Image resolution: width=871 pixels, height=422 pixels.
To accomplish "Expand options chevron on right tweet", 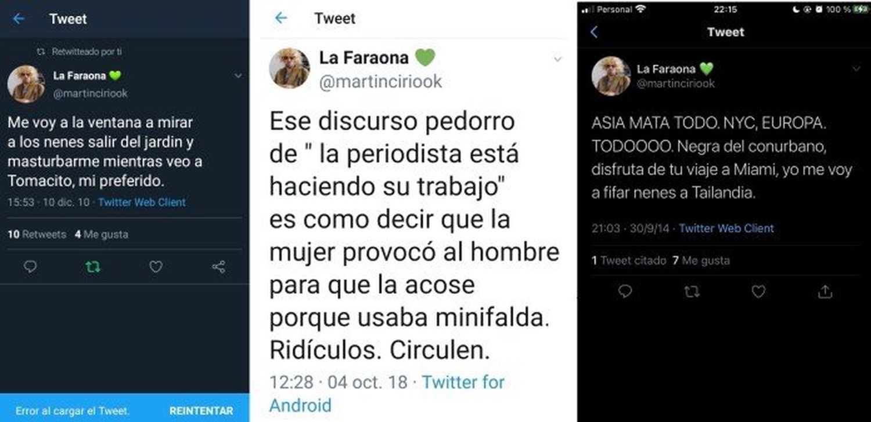I will pyautogui.click(x=856, y=69).
